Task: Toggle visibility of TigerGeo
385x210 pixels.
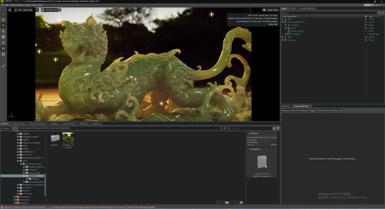Action: pyautogui.click(x=365, y=25)
